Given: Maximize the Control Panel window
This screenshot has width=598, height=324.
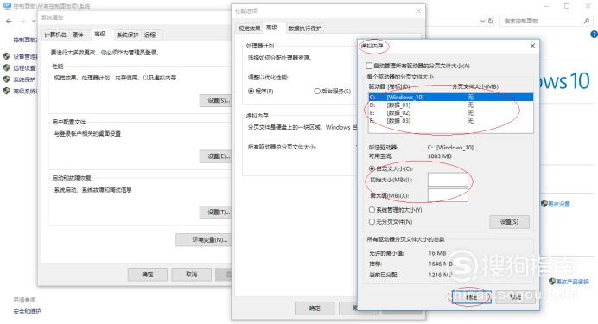Looking at the screenshot, I should 567,6.
